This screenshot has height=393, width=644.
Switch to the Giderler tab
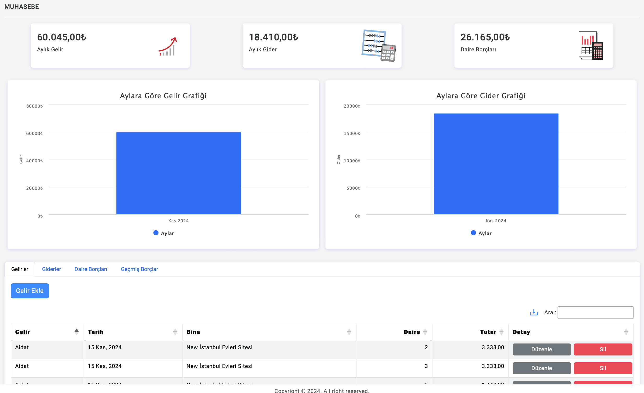click(51, 269)
